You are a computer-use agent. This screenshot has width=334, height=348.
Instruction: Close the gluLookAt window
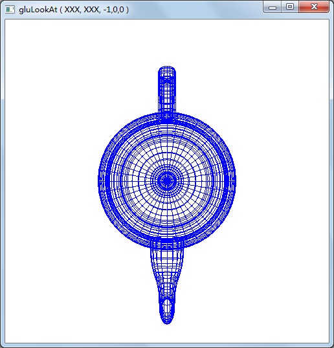[x=314, y=7]
